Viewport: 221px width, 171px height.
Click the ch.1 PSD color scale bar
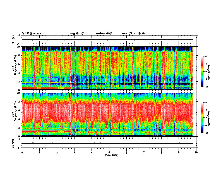click(x=202, y=72)
